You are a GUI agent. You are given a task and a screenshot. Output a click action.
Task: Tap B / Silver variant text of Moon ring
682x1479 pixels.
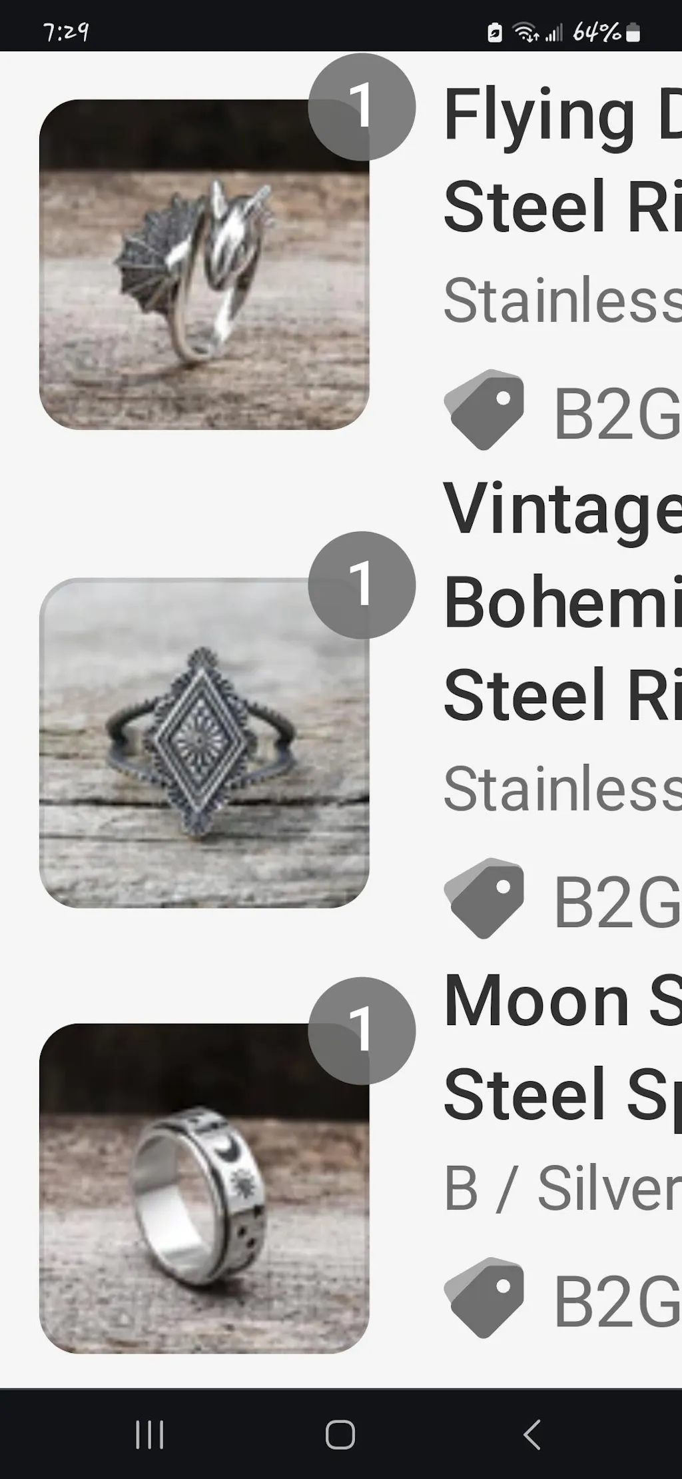(x=563, y=1188)
